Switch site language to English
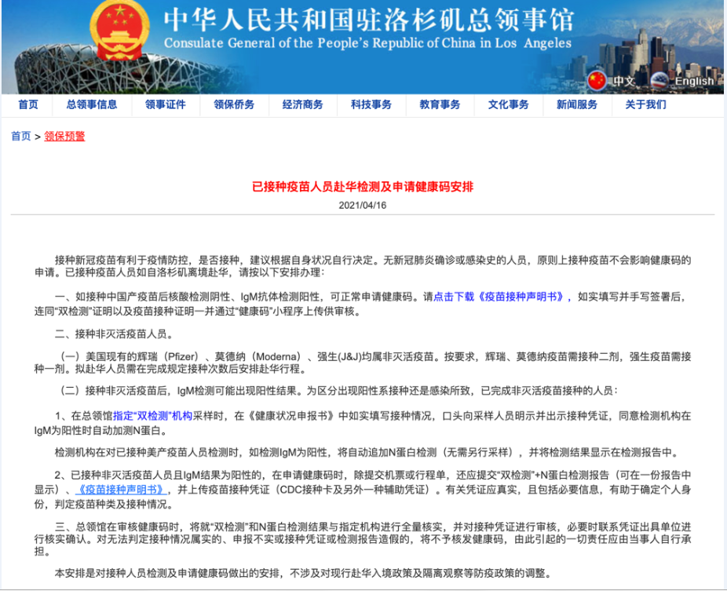This screenshot has width=727, height=591. [x=694, y=81]
